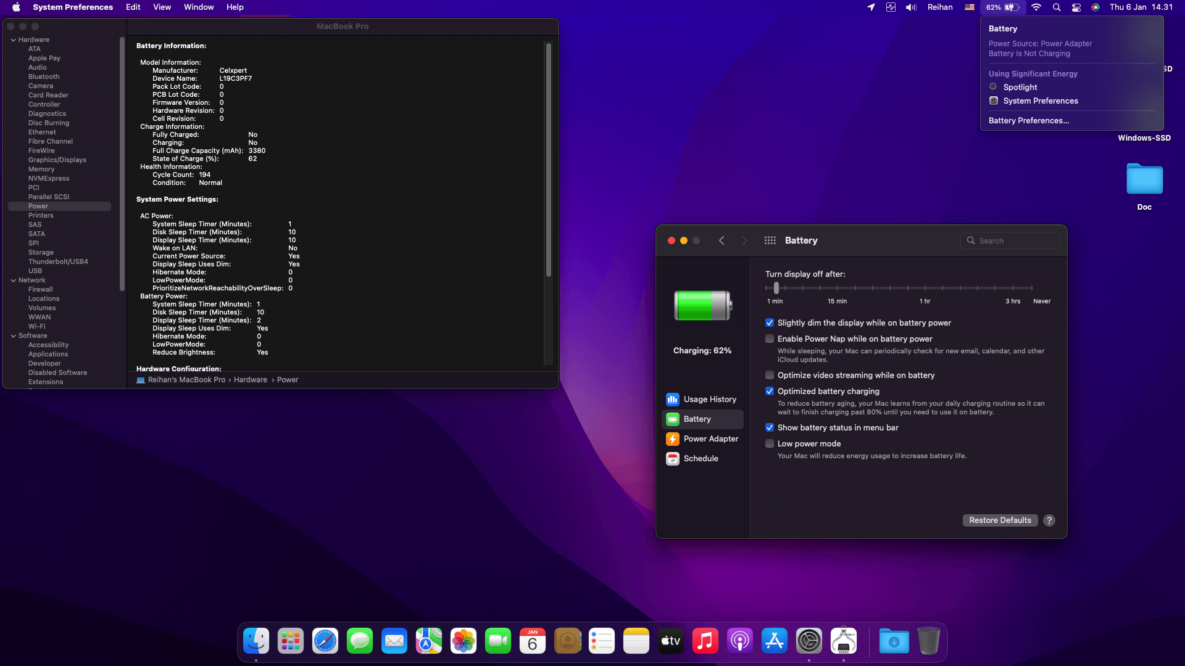This screenshot has width=1185, height=666.
Task: Open the Schedule calendar icon
Action: [673, 459]
